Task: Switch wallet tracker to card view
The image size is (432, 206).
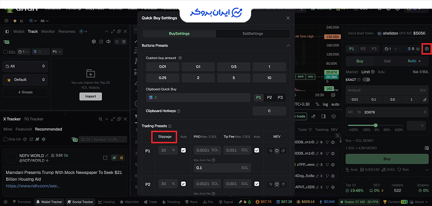Action: point(117,42)
